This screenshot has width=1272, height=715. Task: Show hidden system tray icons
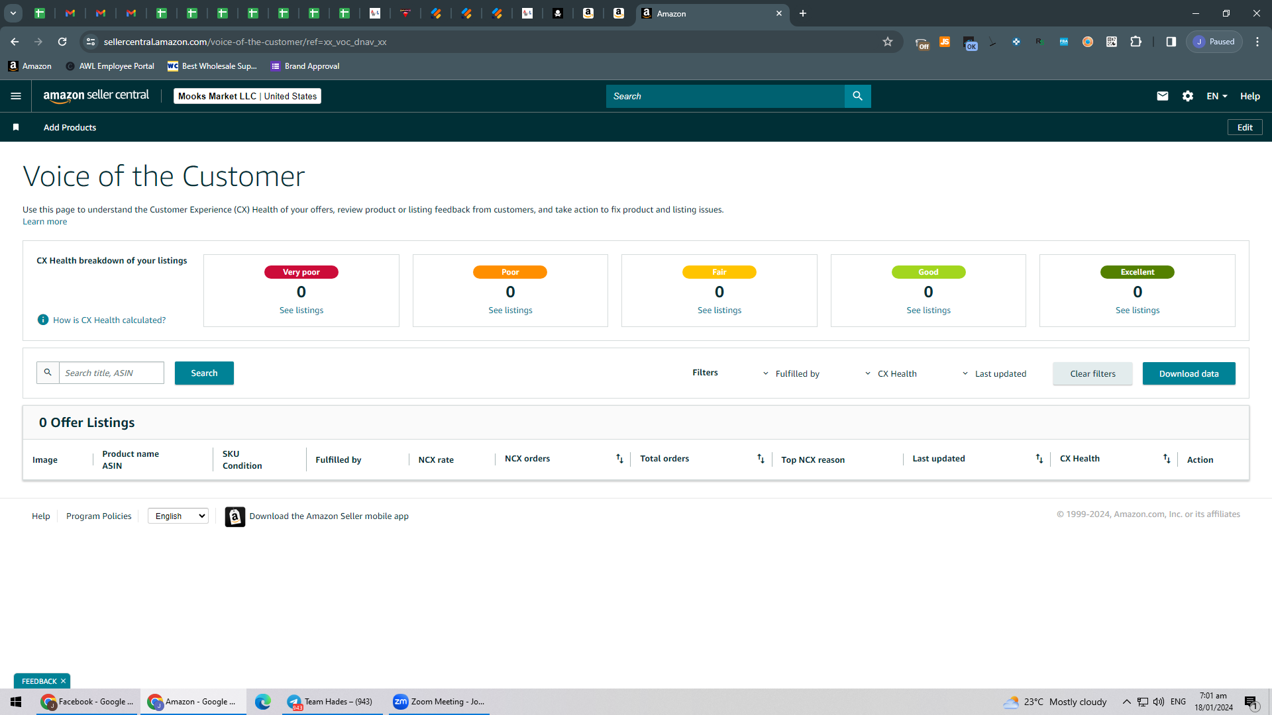coord(1126,702)
